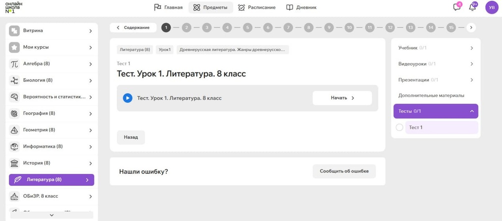Click the Мои курсы star icon

pos(15,47)
